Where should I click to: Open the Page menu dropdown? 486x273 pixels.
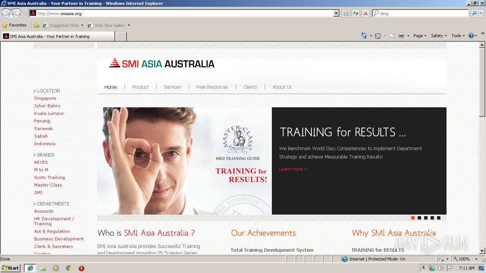(420, 36)
